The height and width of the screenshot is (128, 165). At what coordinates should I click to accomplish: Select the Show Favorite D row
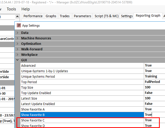click(x=78, y=126)
